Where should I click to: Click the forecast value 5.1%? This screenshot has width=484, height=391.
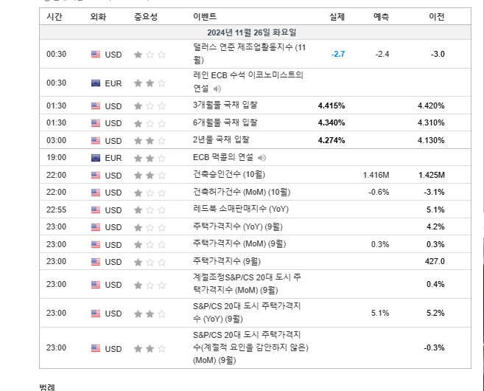coord(380,313)
